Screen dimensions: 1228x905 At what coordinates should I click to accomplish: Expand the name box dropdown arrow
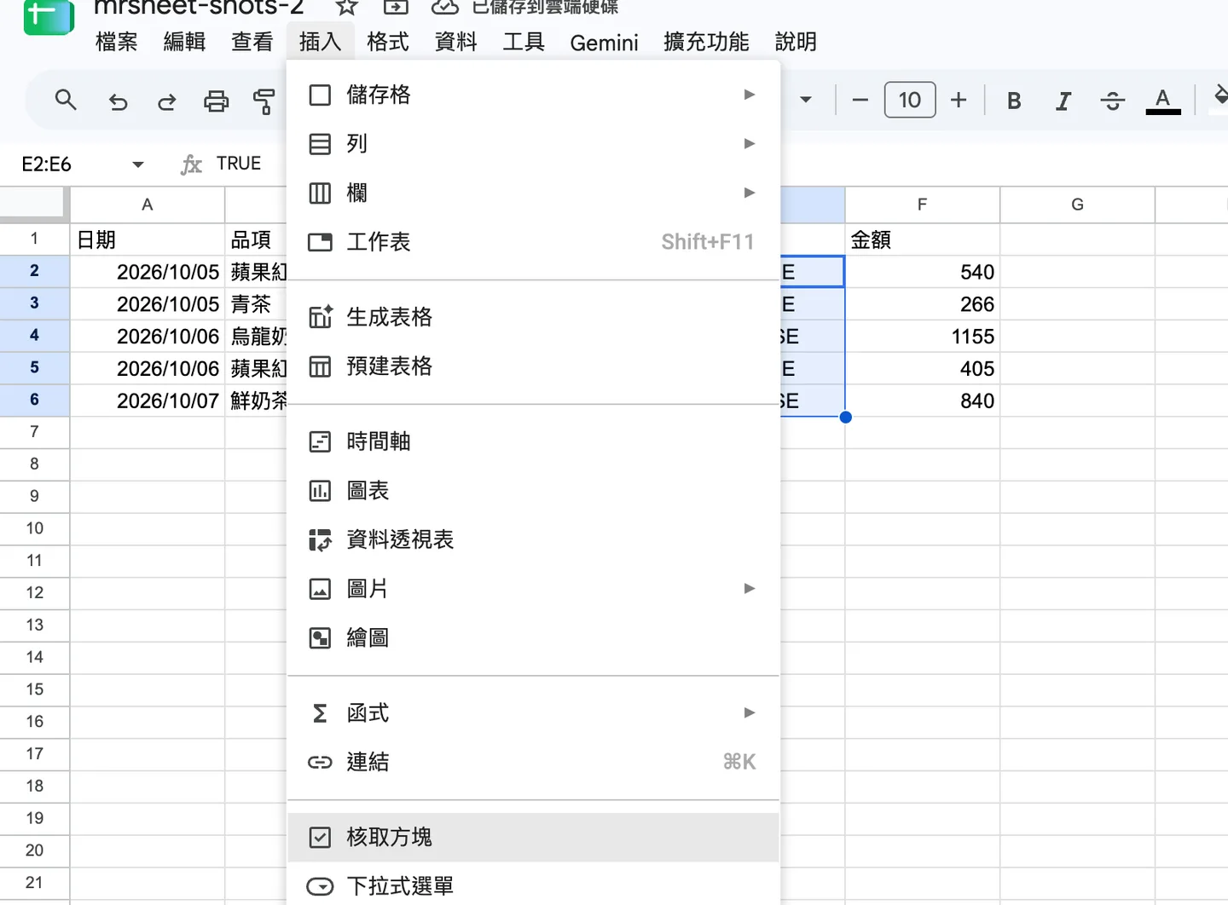coord(137,164)
